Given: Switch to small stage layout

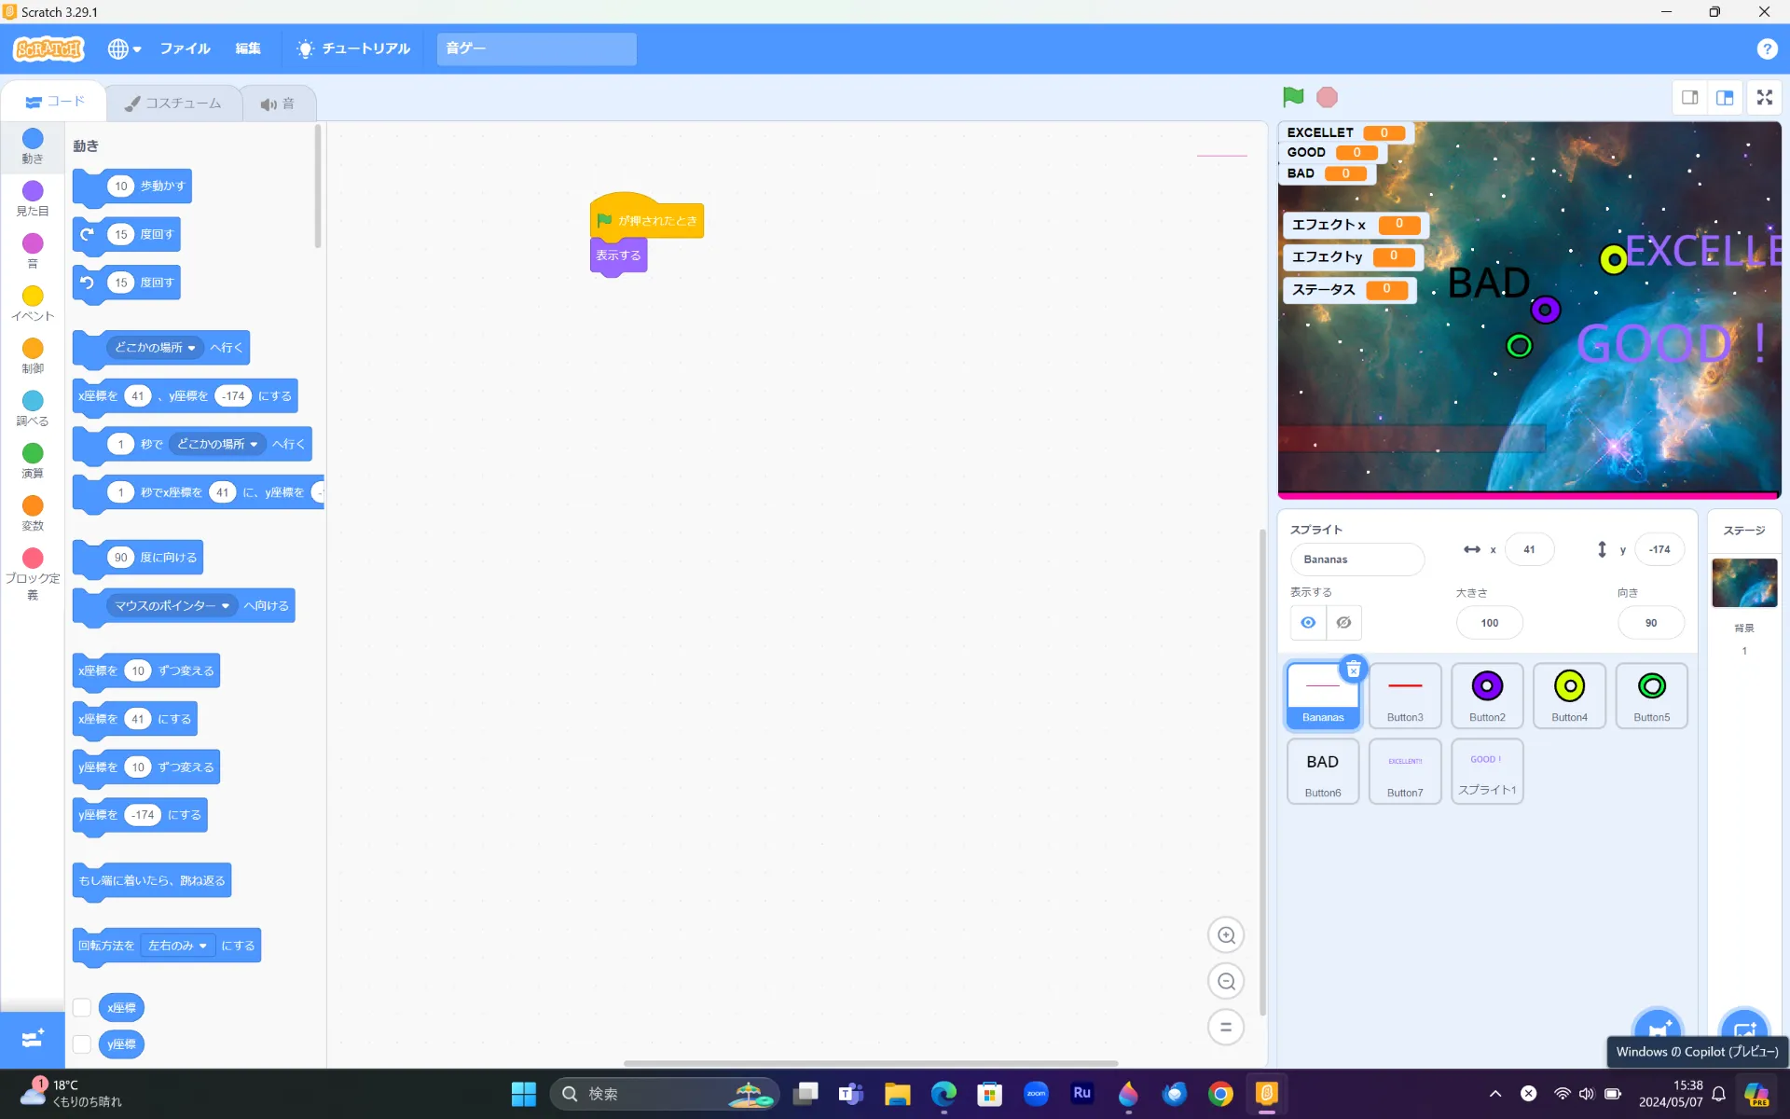Looking at the screenshot, I should coord(1689,97).
